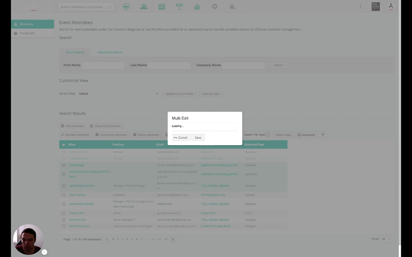The image size is (412, 257).
Task: Open the user profile 'A' icon
Action: (x=391, y=6)
